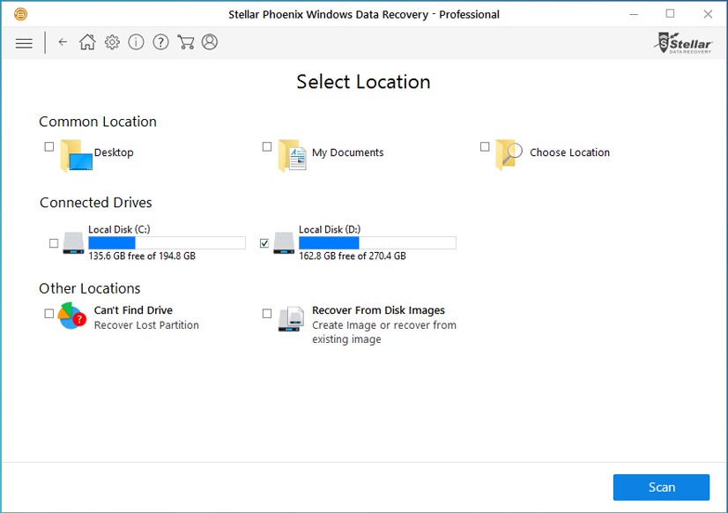Go to the Home screen icon
This screenshot has width=728, height=513.
click(87, 42)
